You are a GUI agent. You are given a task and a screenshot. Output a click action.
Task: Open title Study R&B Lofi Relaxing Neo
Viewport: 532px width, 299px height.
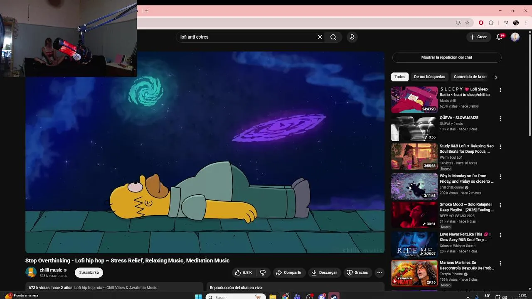[x=467, y=149]
